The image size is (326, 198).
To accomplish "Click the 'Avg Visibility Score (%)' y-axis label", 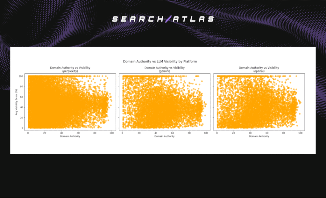I will click(16, 102).
